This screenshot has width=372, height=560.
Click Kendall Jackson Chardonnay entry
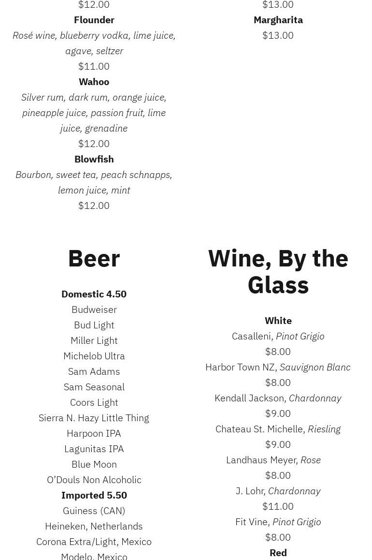point(278,398)
